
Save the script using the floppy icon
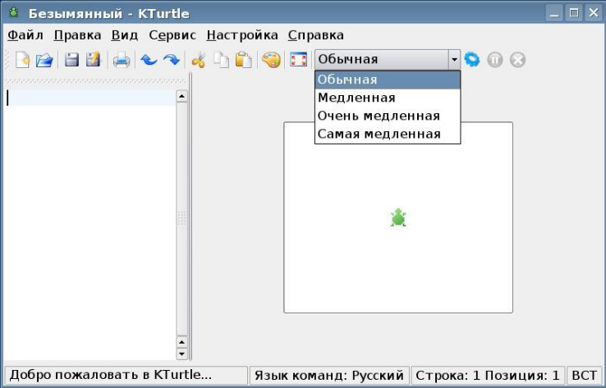72,60
